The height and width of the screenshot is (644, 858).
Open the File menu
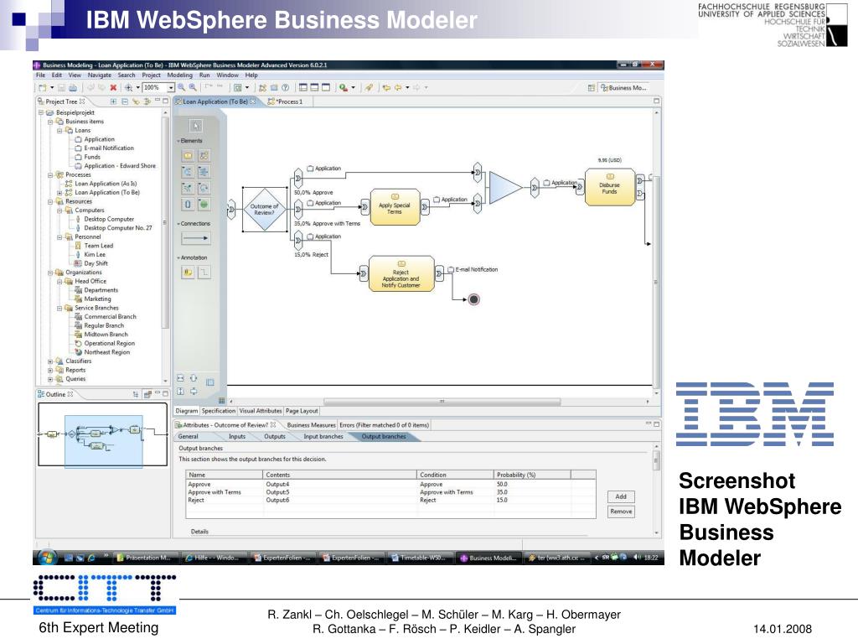(41, 75)
